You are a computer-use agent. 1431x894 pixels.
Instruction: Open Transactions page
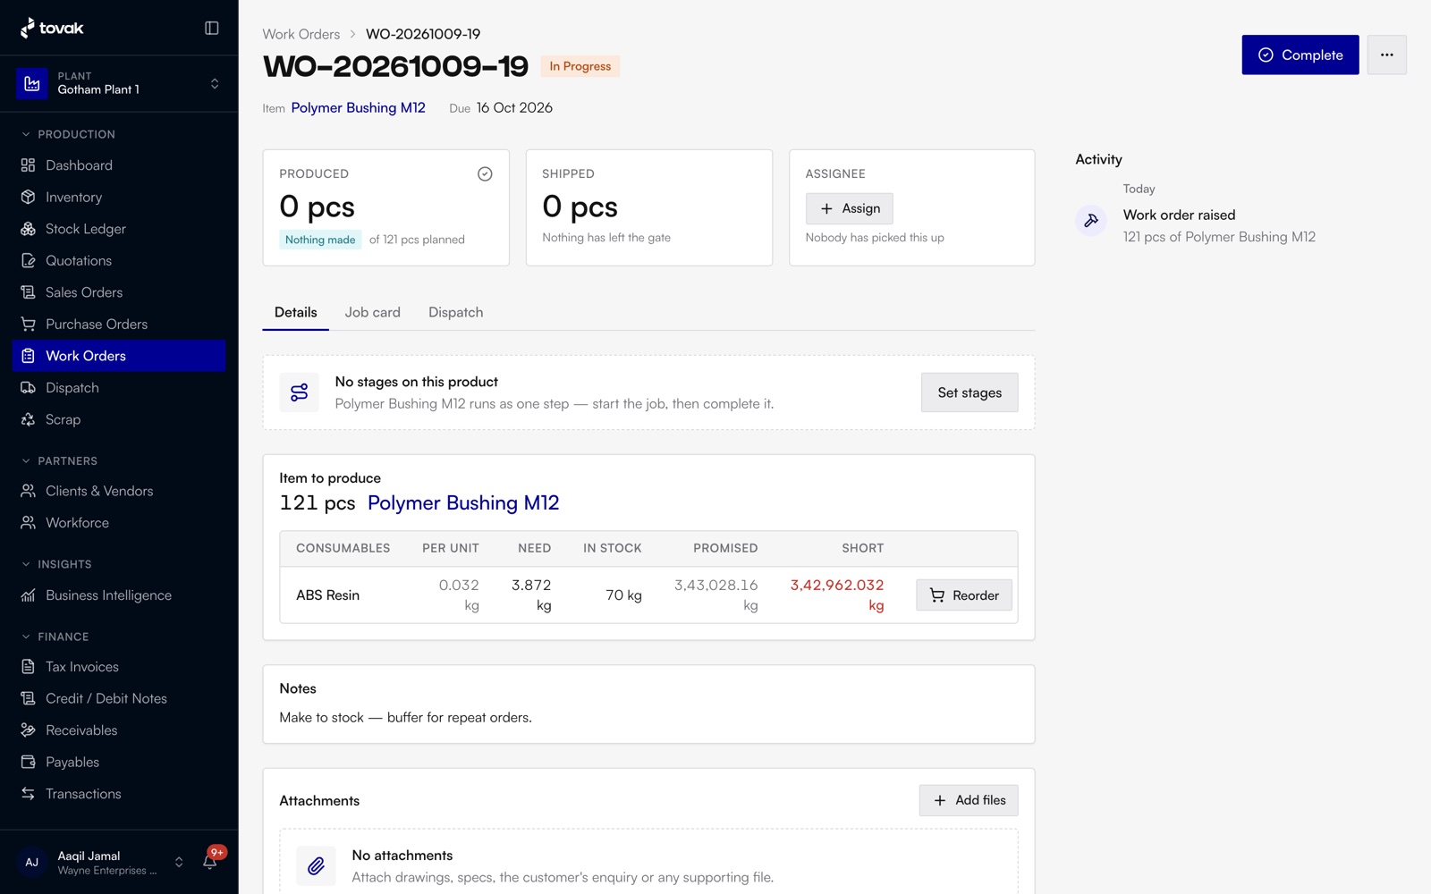tap(119, 794)
